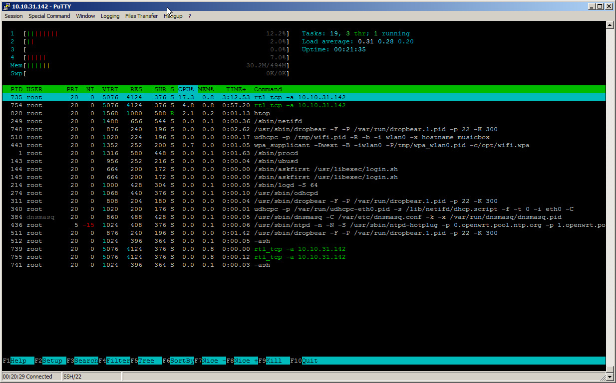Select the wpa_supplicant process row

tap(304, 145)
